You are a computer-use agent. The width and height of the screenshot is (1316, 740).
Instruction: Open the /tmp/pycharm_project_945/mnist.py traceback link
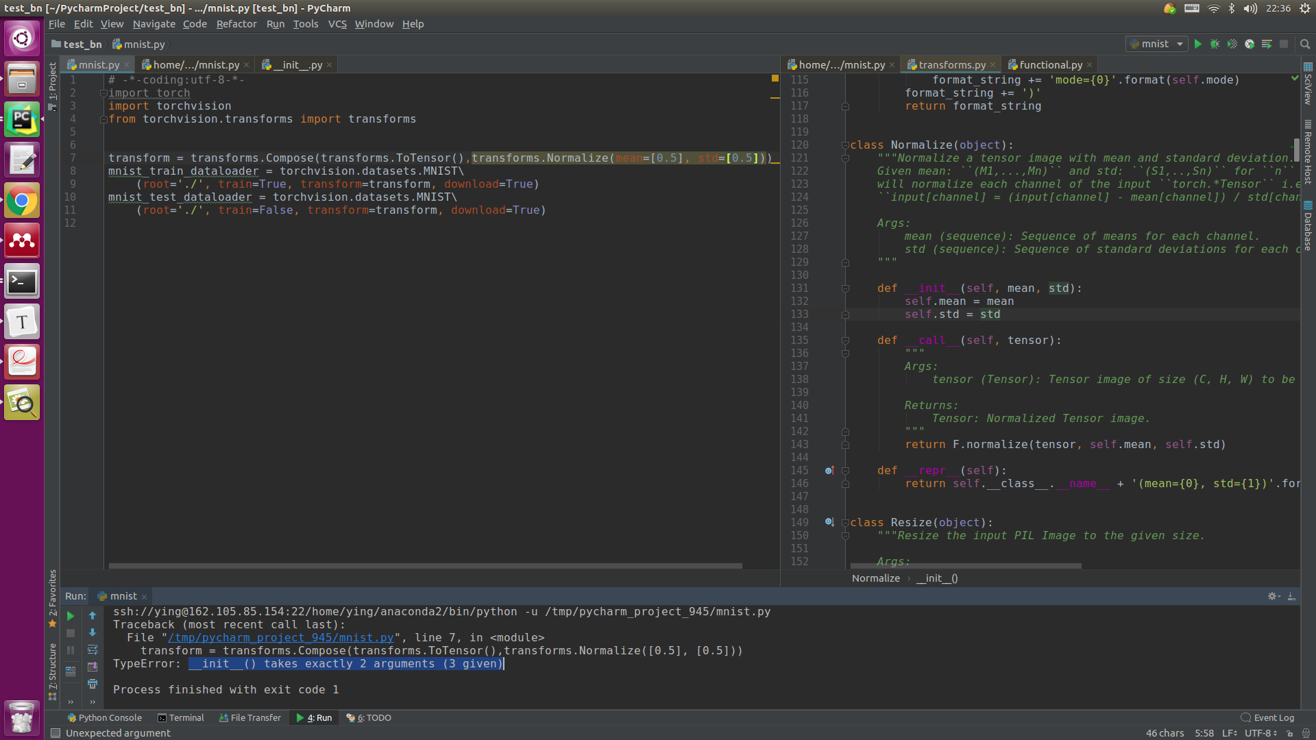281,638
